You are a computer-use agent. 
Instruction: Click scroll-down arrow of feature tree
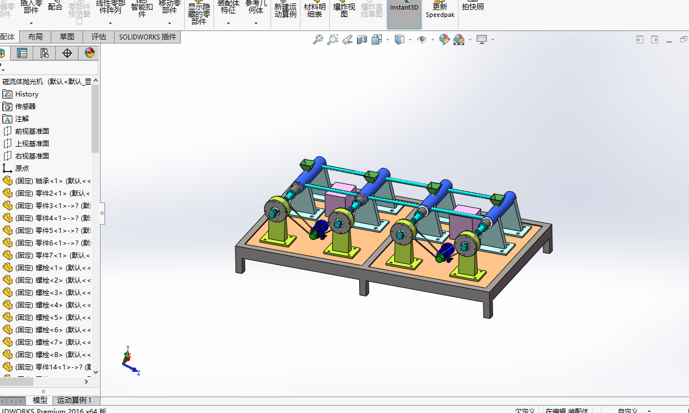pyautogui.click(x=95, y=372)
